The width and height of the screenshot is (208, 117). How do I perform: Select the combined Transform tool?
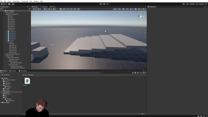point(79,9)
